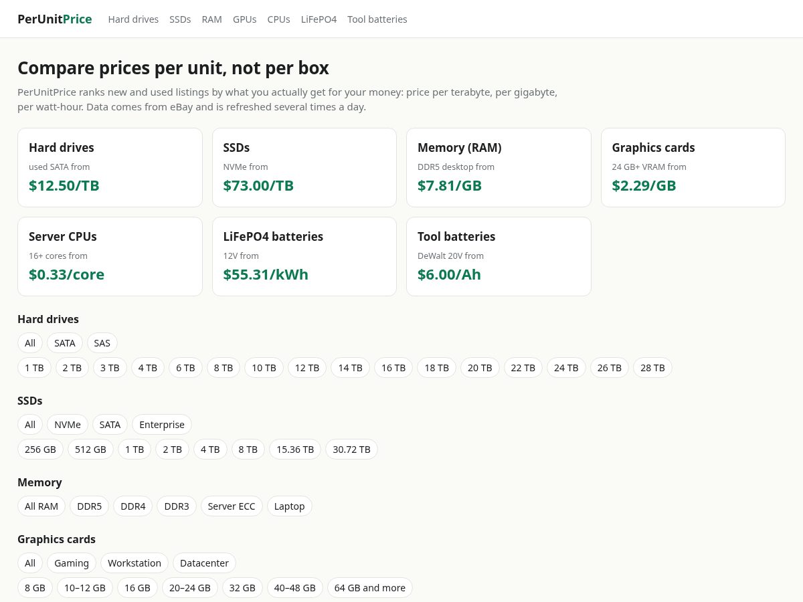Viewport: 803px width, 602px height.
Task: Choose 18 TB hard drive size
Action: [436, 368]
